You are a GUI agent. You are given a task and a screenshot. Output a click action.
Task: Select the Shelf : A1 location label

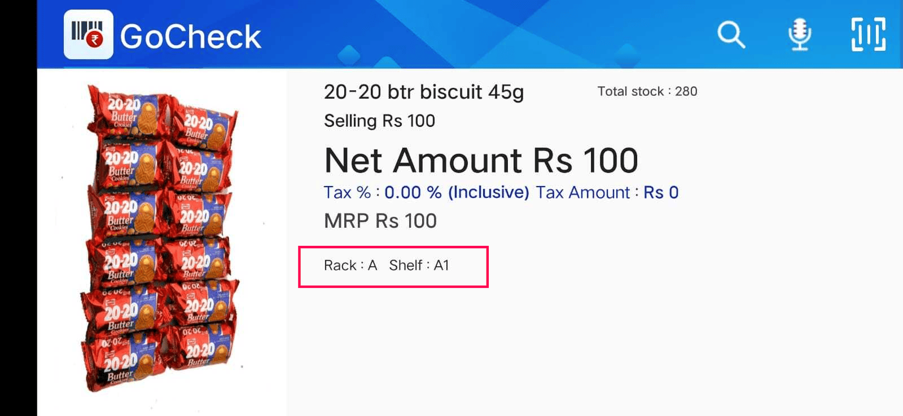tap(419, 265)
